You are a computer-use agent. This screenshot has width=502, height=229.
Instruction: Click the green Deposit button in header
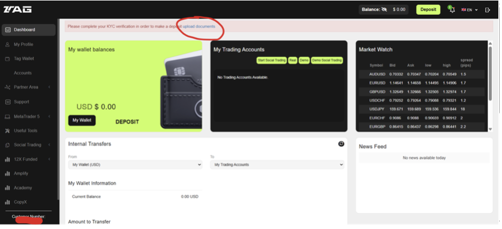coord(428,9)
